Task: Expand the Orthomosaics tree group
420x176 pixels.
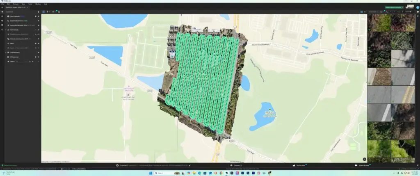Action: 6,53
